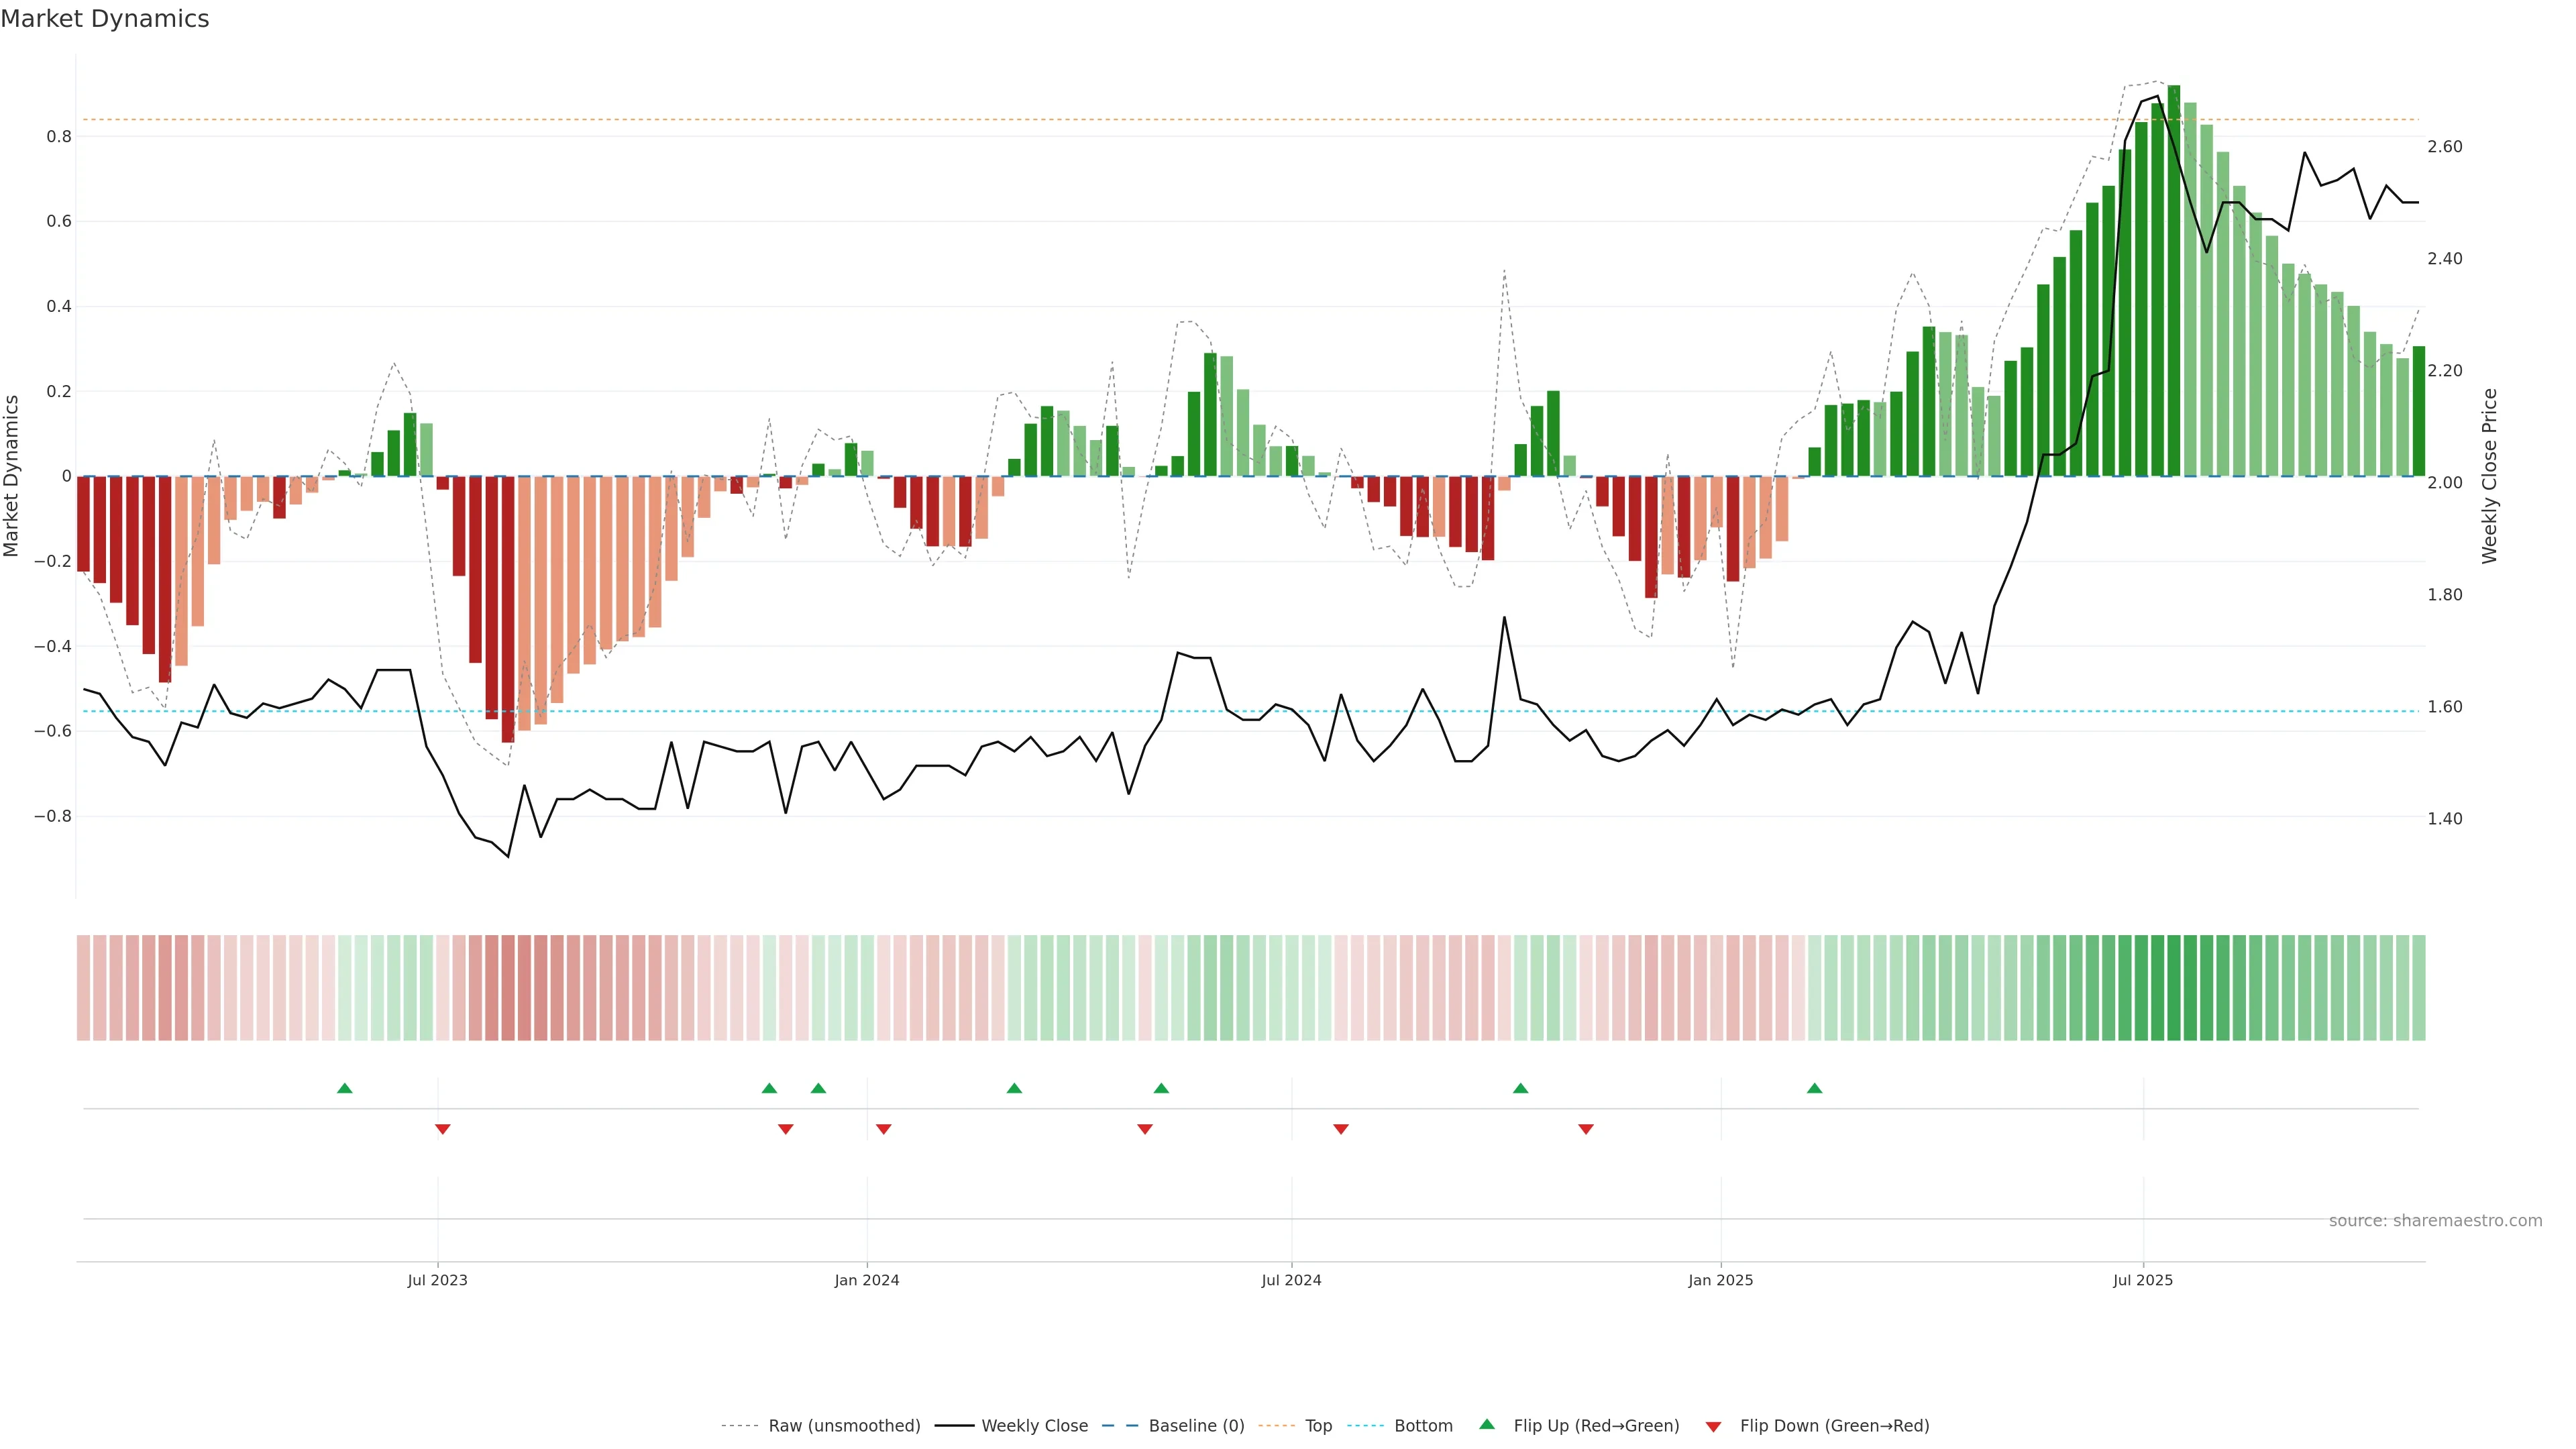Screen dimensions: 2576x1449
Task: Hide the Top threshold legend entry
Action: coord(1318,1426)
